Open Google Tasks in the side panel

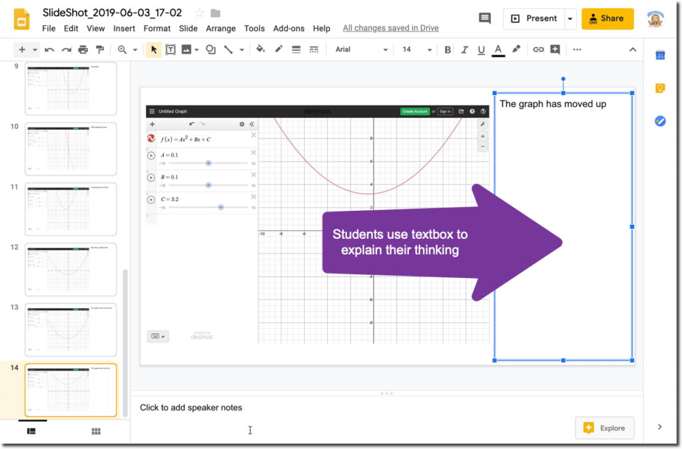click(x=659, y=120)
